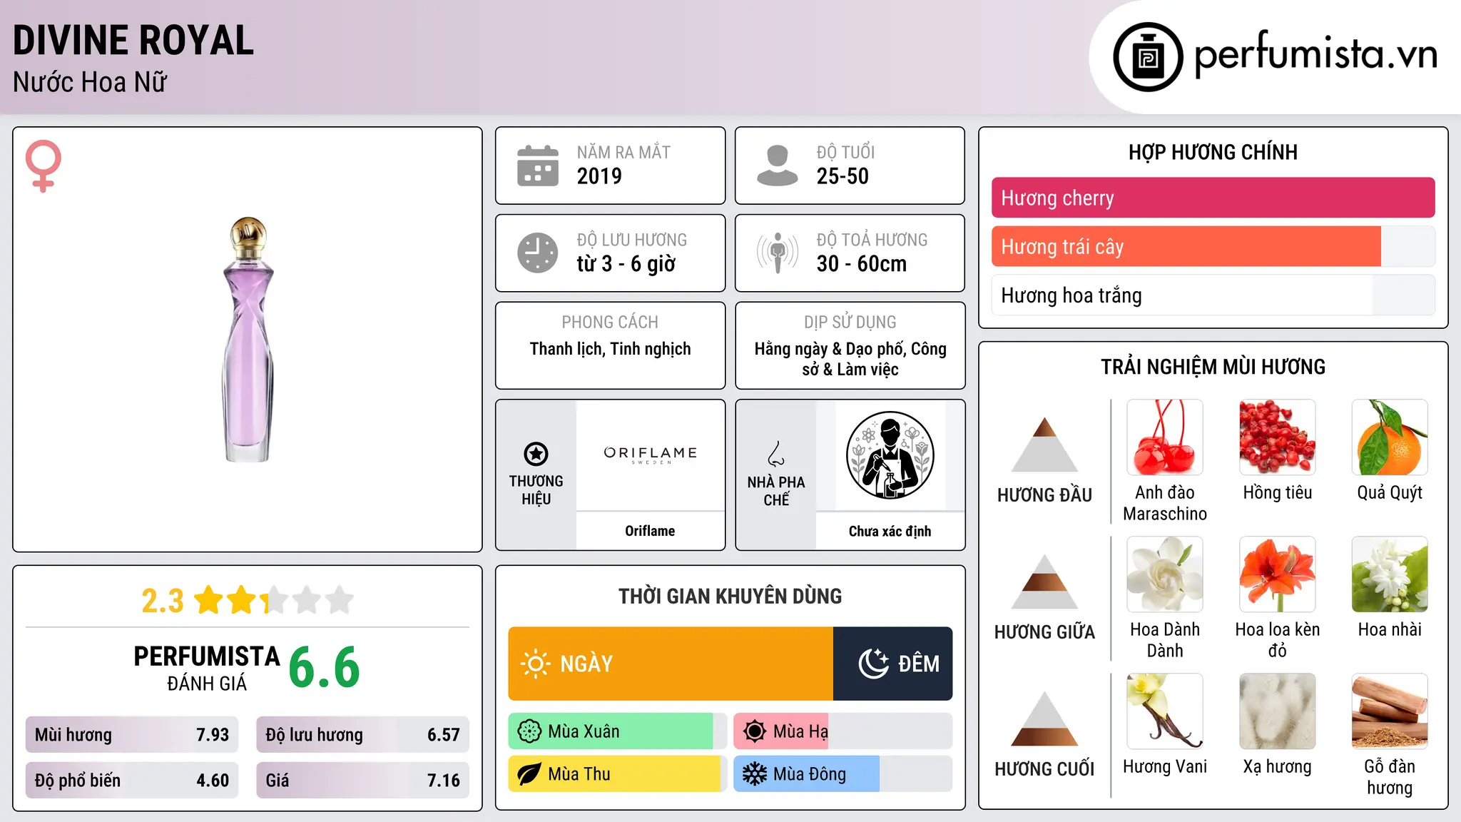The width and height of the screenshot is (1461, 822).
Task: Click the pink female gender symbol
Action: click(x=43, y=166)
